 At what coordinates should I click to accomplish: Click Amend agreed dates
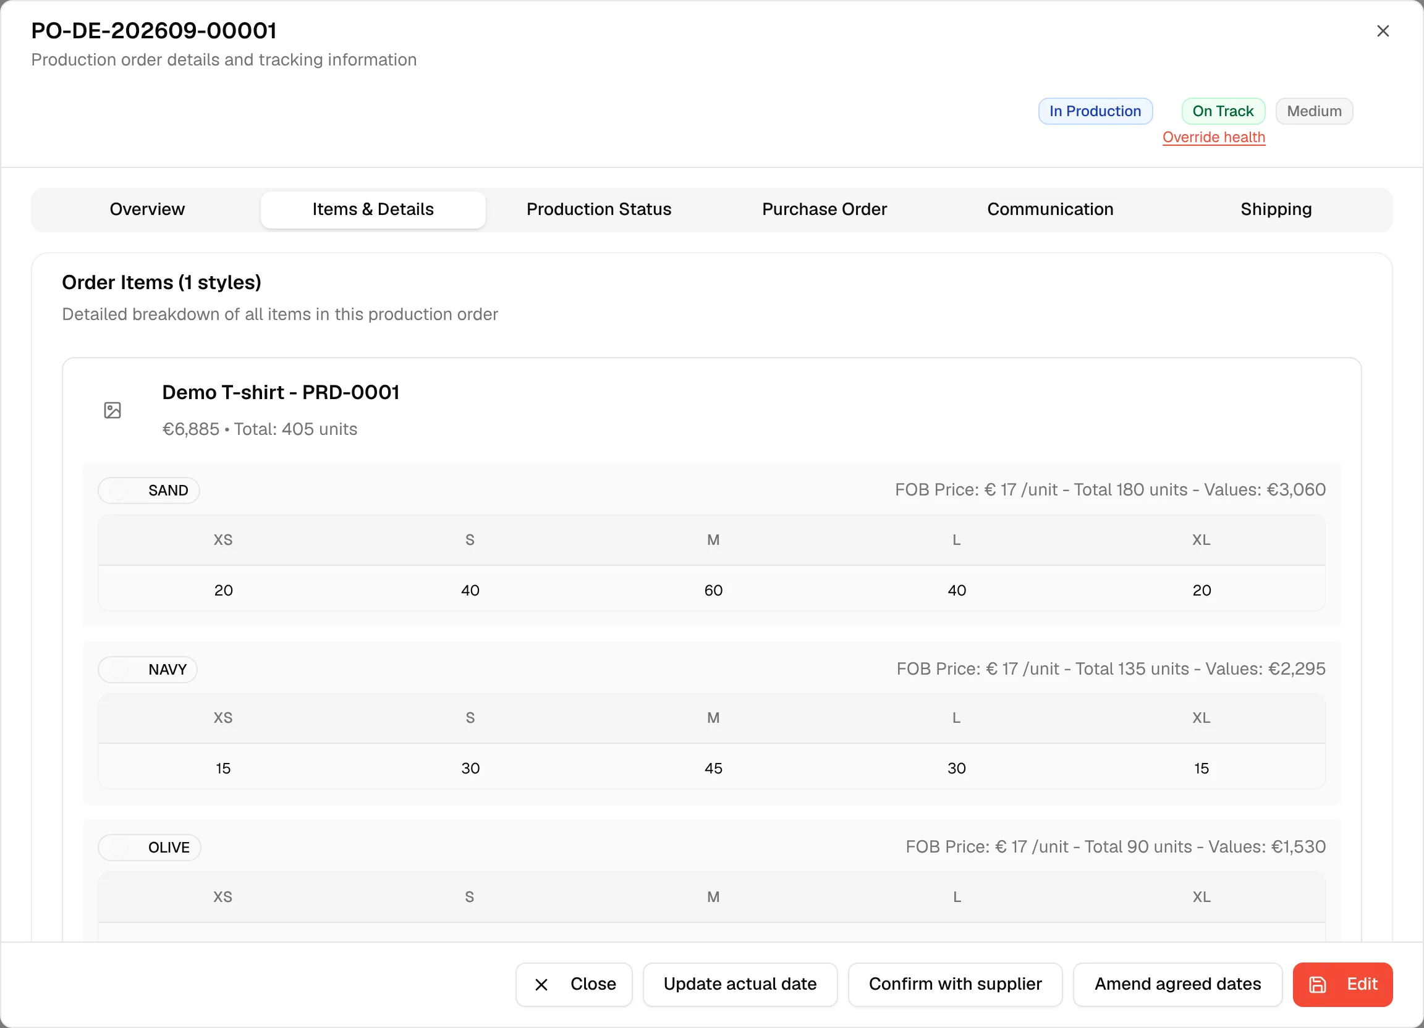[1177, 984]
